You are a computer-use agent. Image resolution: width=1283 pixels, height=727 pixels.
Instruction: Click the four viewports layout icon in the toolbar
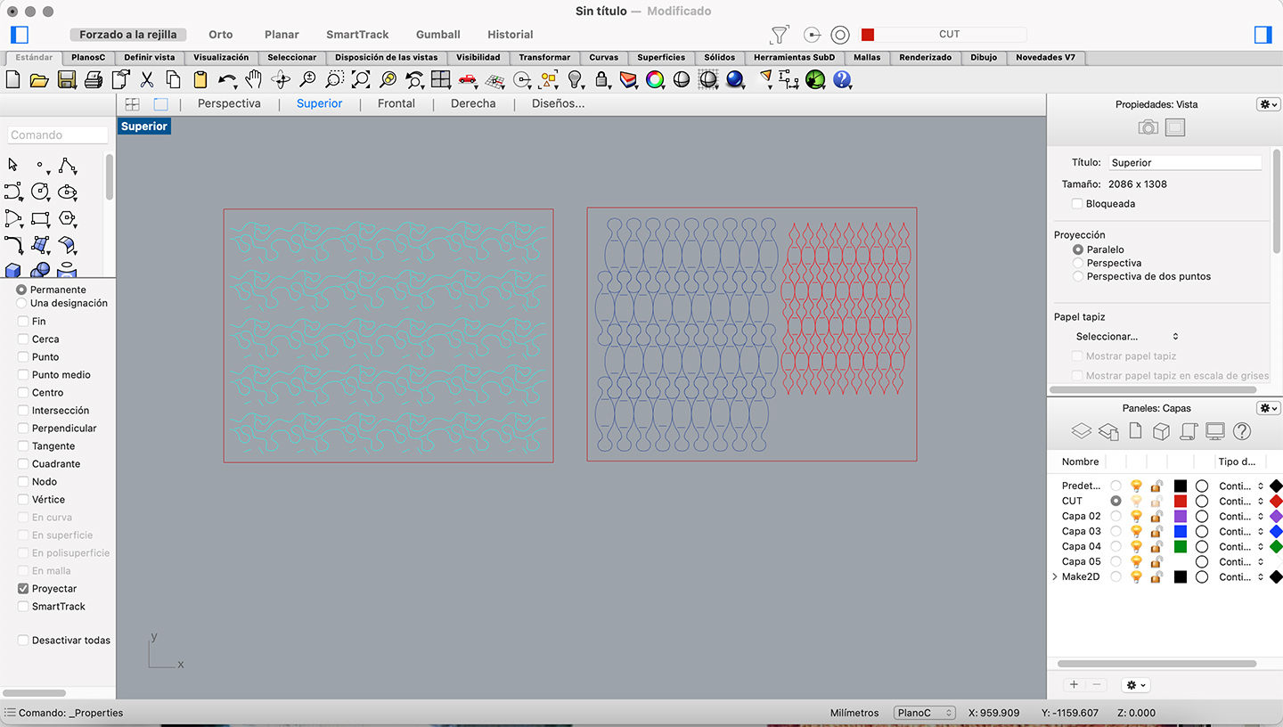pos(441,80)
